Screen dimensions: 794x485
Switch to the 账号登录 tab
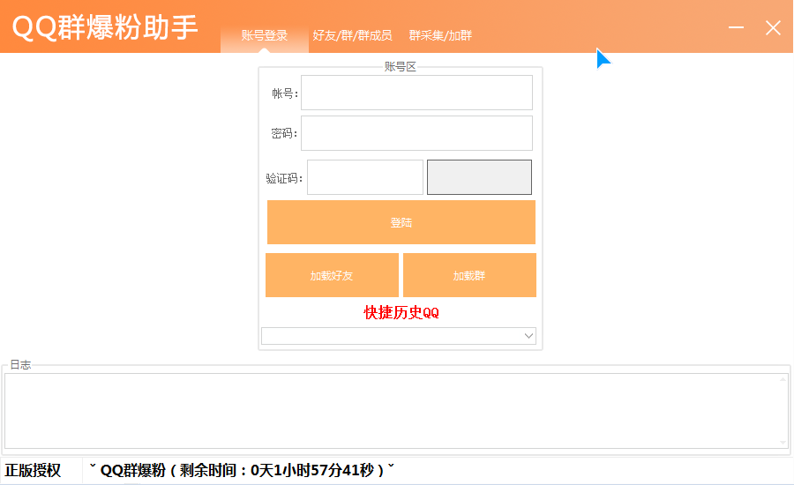[265, 36]
